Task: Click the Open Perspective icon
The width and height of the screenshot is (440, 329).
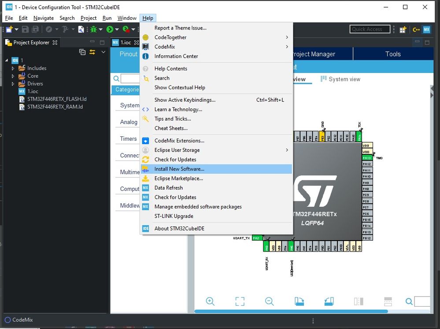Action: (403, 29)
